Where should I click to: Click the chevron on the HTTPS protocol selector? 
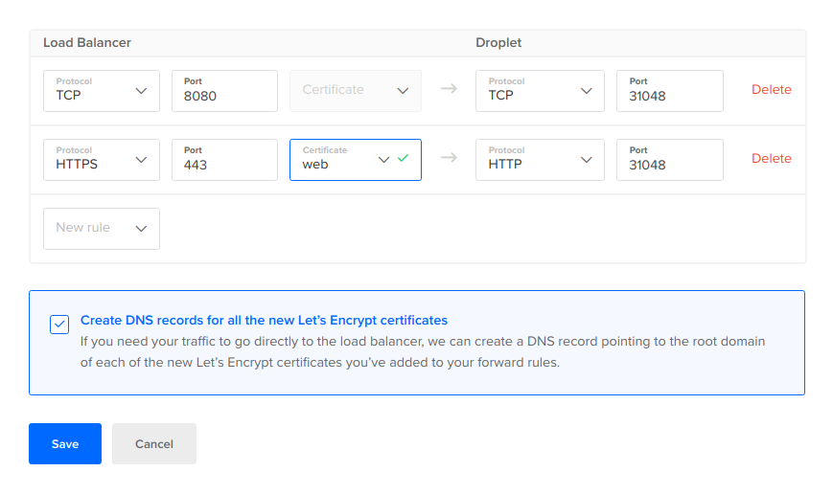pos(142,160)
